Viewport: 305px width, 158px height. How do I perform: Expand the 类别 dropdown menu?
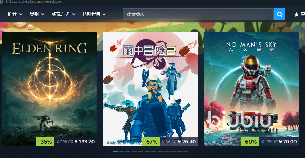coord(37,14)
